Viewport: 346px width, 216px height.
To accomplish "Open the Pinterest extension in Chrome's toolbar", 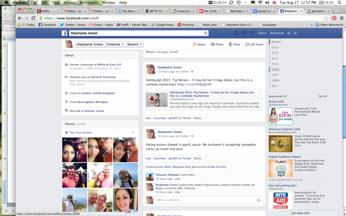I will 334,18.
